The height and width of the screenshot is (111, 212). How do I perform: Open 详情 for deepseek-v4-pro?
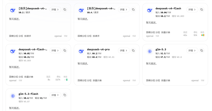(124, 50)
